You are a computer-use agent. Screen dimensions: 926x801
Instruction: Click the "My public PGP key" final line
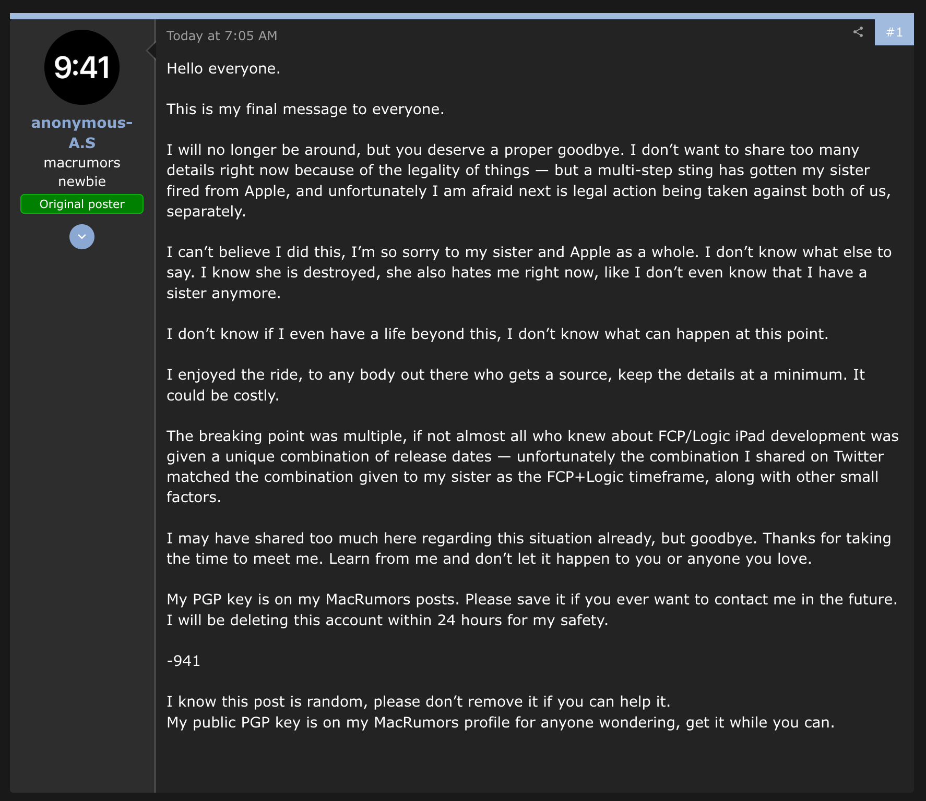[500, 723]
